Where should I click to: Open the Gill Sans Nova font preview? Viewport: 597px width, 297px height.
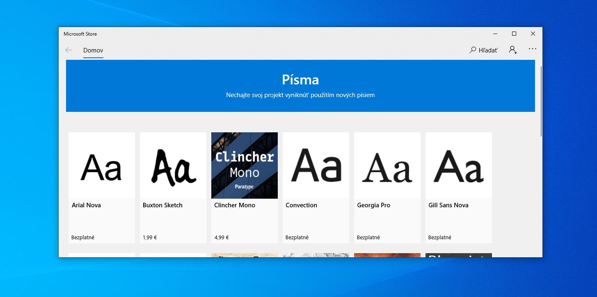click(x=459, y=166)
